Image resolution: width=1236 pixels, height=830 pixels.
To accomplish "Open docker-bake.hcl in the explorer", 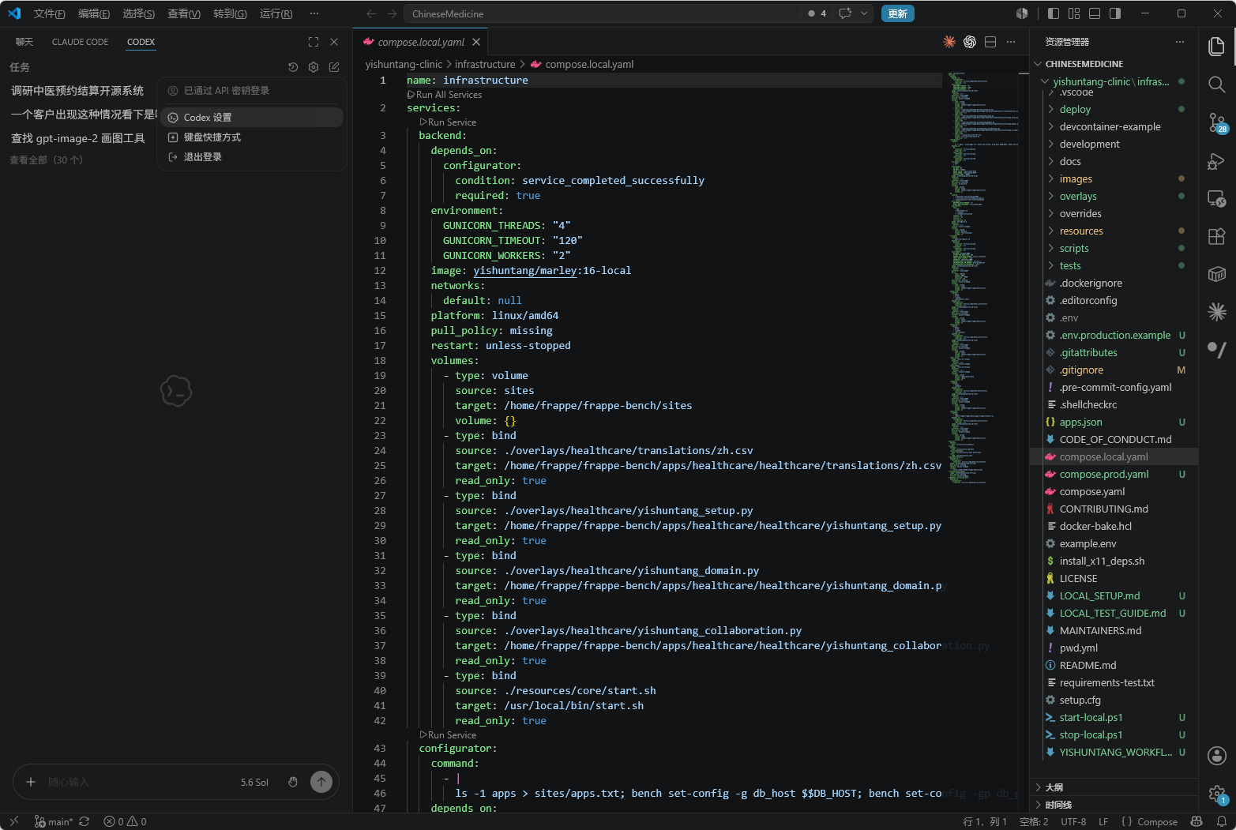I will [1114, 526].
